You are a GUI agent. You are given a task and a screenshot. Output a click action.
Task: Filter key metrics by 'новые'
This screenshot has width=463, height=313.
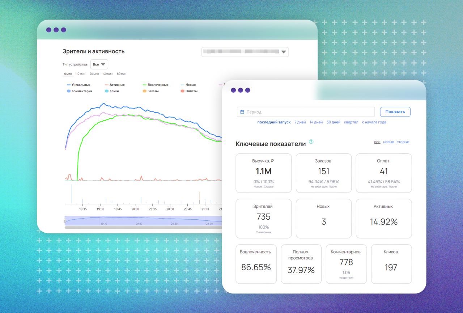(x=388, y=142)
